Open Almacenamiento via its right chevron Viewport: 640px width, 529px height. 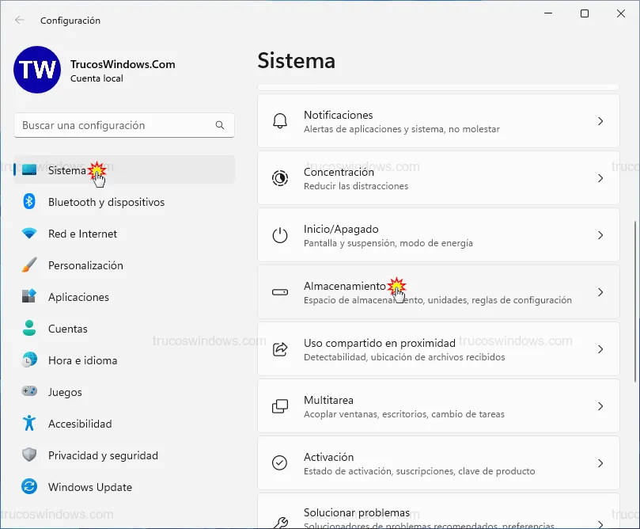(x=600, y=292)
